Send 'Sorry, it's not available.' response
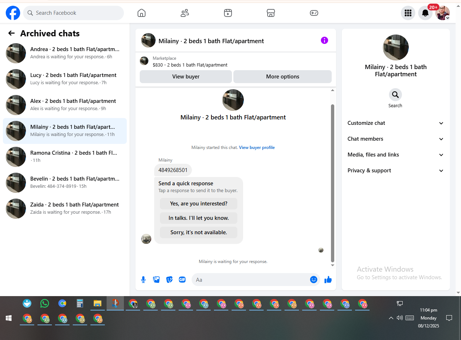The width and height of the screenshot is (461, 340). coord(198,232)
